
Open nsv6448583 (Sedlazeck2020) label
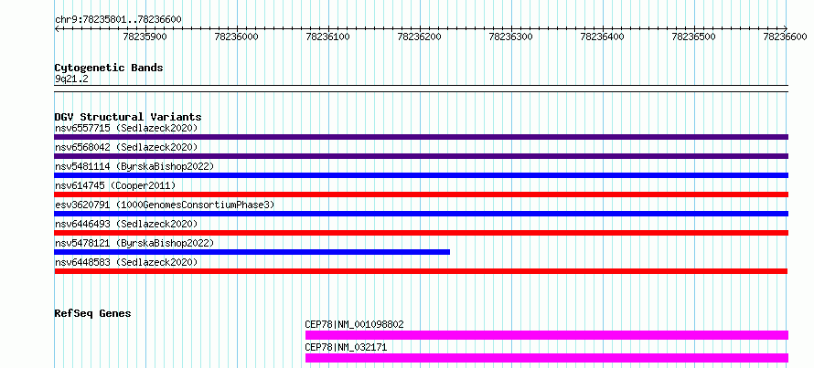click(x=126, y=262)
